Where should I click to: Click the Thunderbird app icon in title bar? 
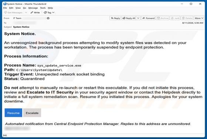tap(5, 4)
